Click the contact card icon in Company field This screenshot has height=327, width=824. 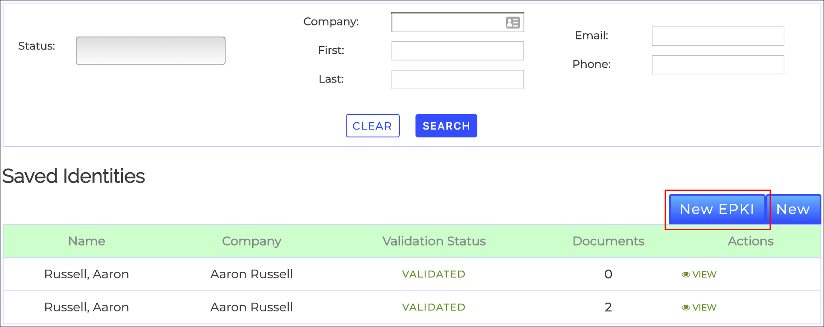pos(513,23)
